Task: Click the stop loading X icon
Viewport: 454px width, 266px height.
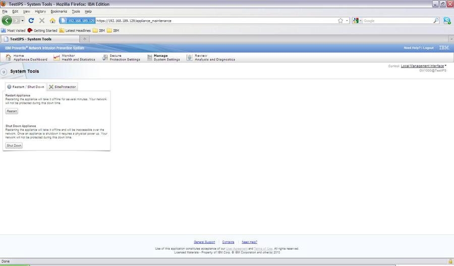Action: point(42,21)
